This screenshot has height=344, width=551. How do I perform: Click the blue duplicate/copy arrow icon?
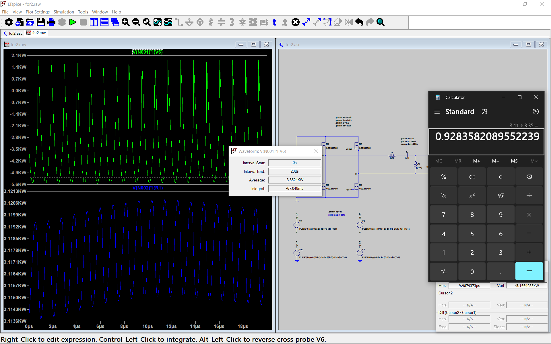click(306, 22)
